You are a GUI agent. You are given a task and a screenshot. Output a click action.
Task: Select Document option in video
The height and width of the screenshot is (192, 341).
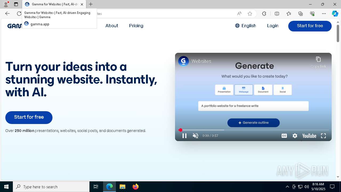point(263,90)
